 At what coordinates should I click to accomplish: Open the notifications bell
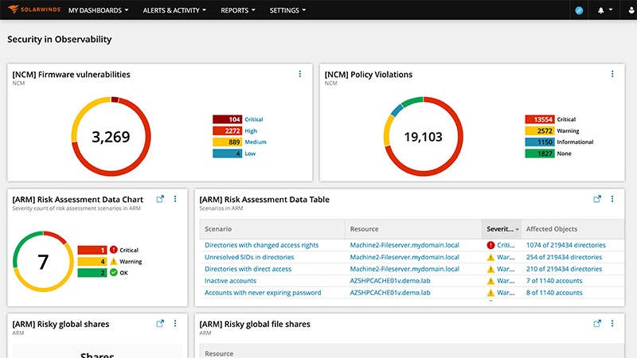[600, 10]
